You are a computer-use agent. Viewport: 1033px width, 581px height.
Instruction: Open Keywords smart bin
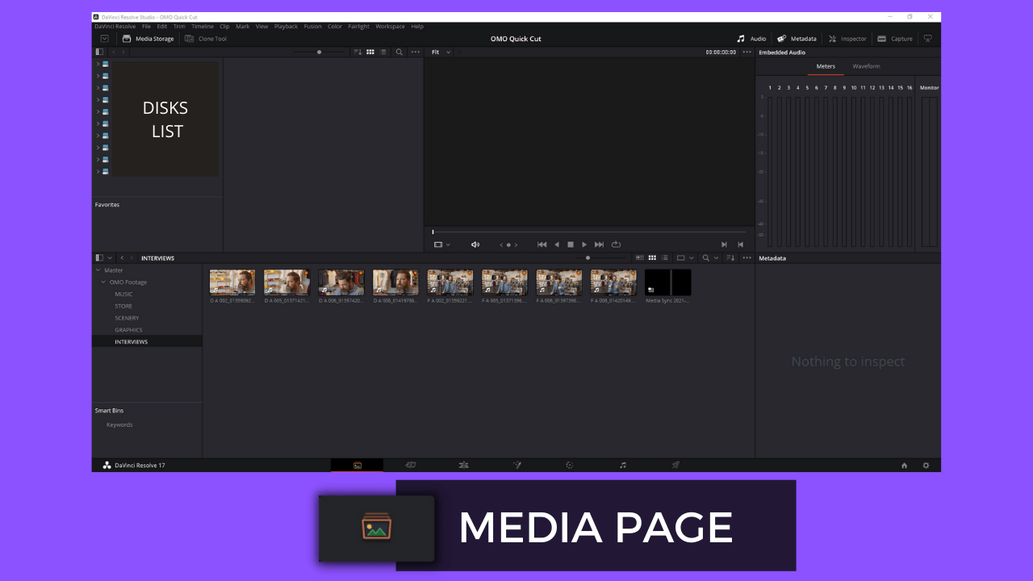(x=119, y=424)
